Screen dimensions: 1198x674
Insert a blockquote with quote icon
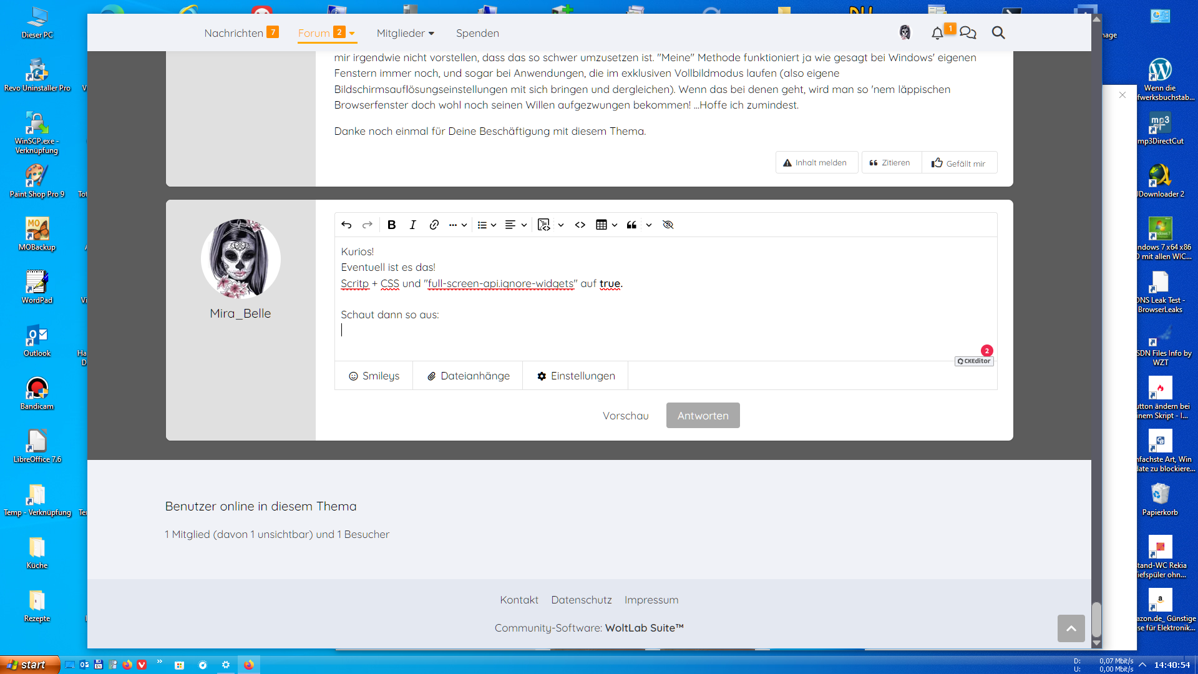pyautogui.click(x=631, y=225)
